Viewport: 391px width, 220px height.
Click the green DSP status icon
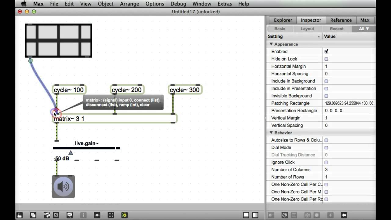click(124, 215)
